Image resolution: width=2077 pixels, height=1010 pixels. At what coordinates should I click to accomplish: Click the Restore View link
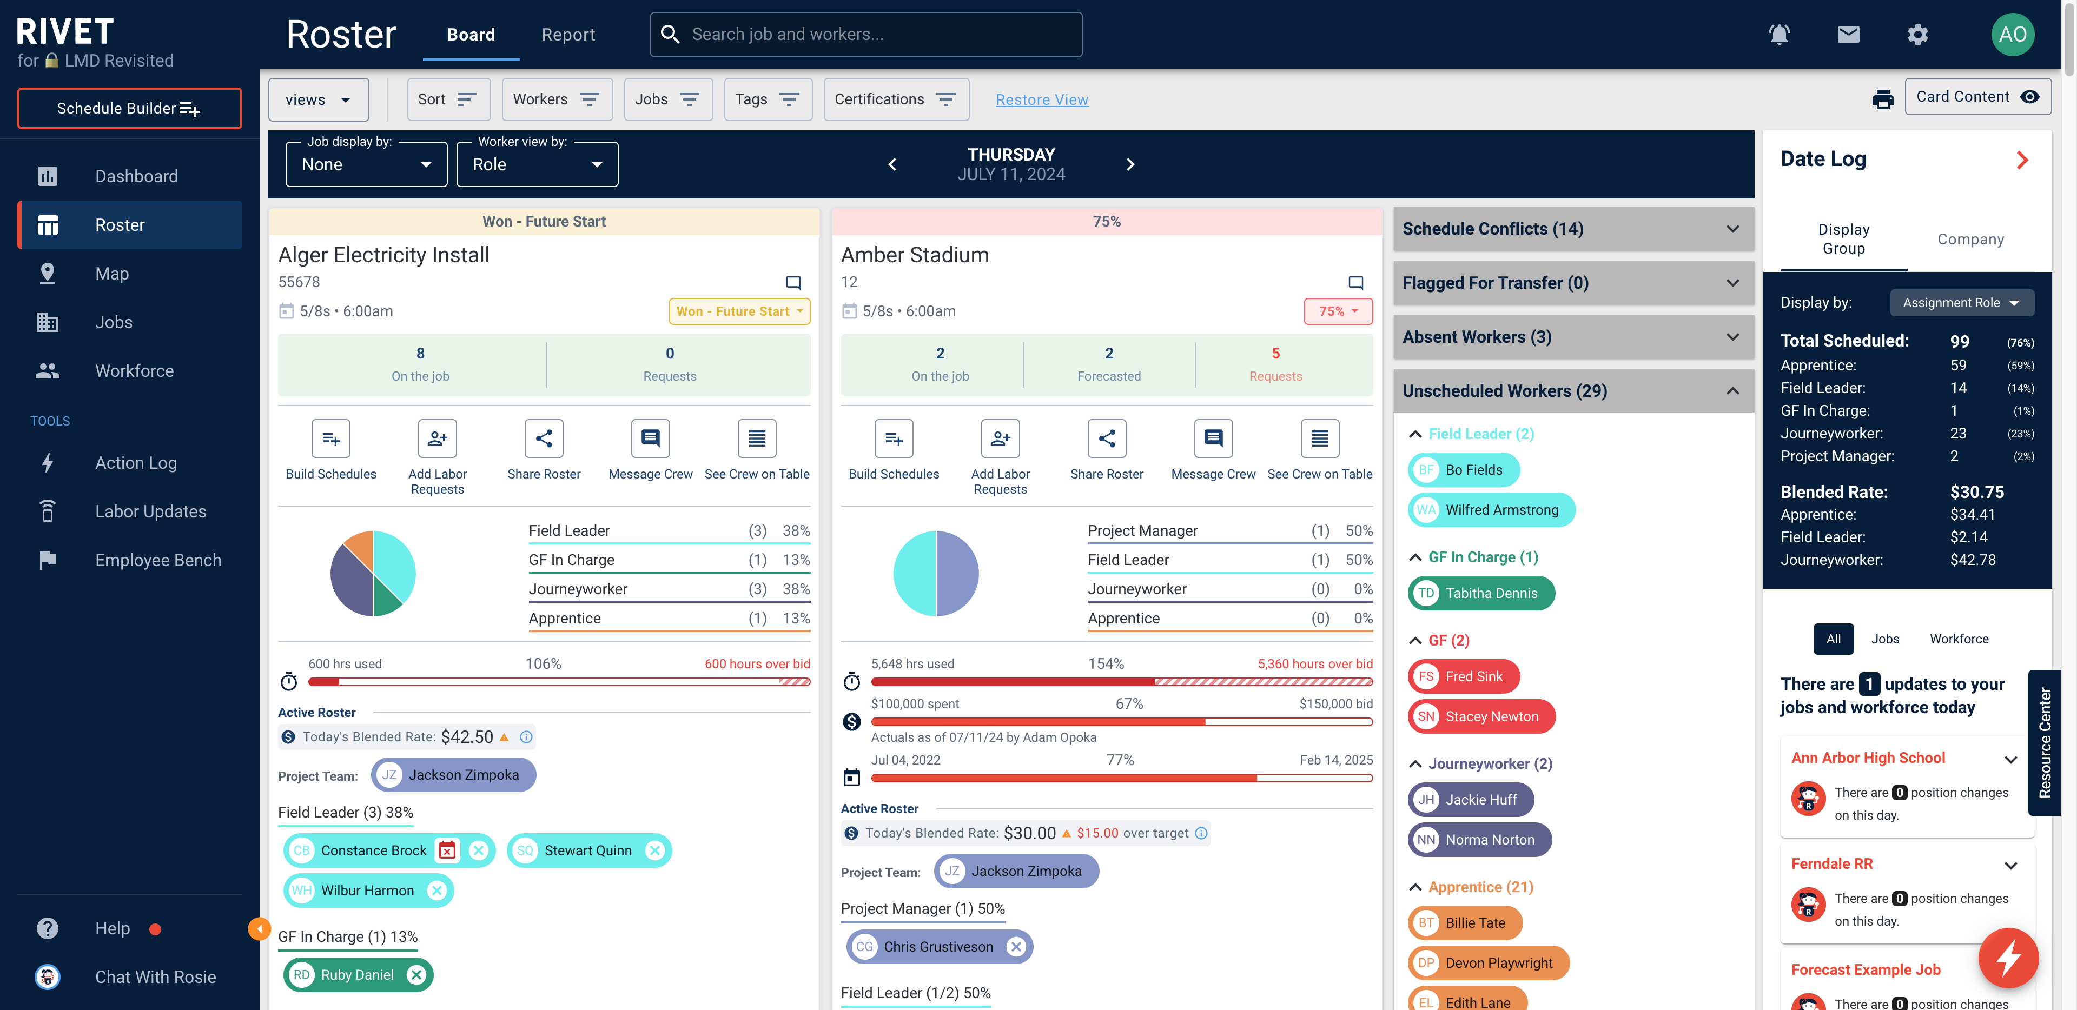click(x=1042, y=99)
